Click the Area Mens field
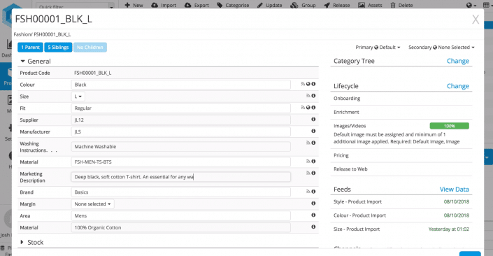Image resolution: width=493 pixels, height=256 pixels. point(181,215)
